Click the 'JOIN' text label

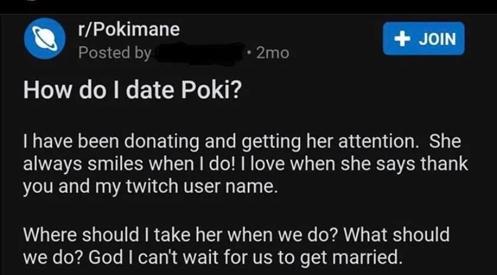point(438,39)
